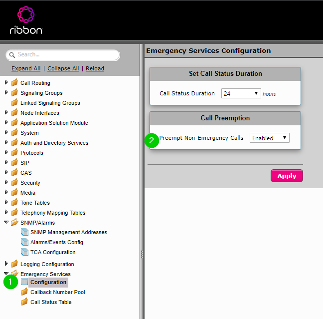Viewport: 323px width, 319px height.
Task: Click the Telephony Mapping Tables folder icon
Action: (14, 212)
